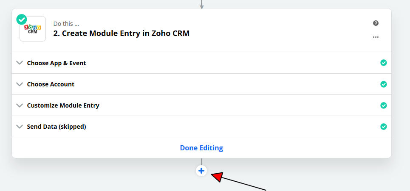Open the Choose App & Event section label
The height and width of the screenshot is (191, 410).
tap(57, 63)
